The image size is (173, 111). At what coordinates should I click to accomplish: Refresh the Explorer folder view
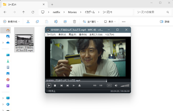click(x=33, y=12)
